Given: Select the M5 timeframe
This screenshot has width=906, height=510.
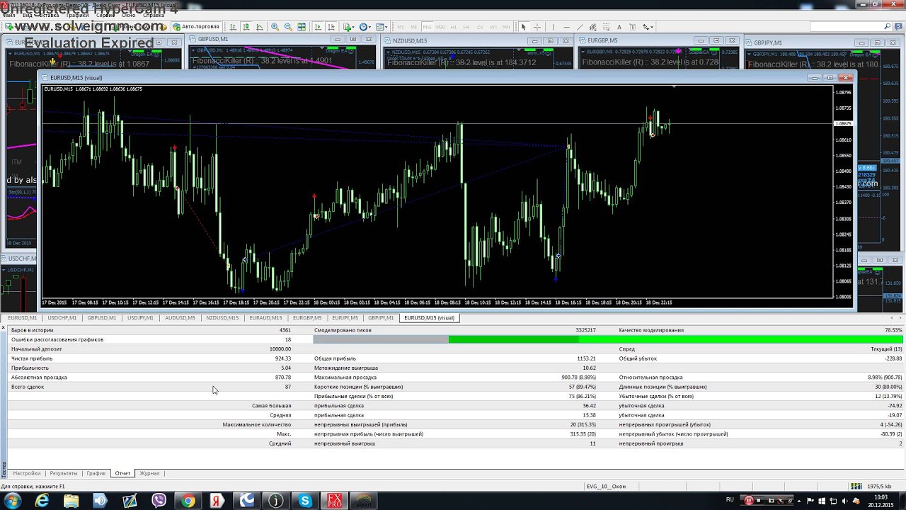Looking at the screenshot, I should [x=414, y=27].
